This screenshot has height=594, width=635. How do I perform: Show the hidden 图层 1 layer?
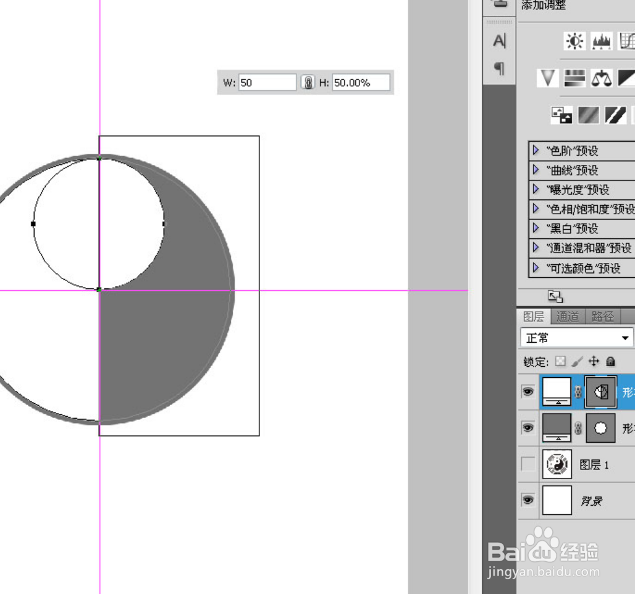(x=528, y=464)
